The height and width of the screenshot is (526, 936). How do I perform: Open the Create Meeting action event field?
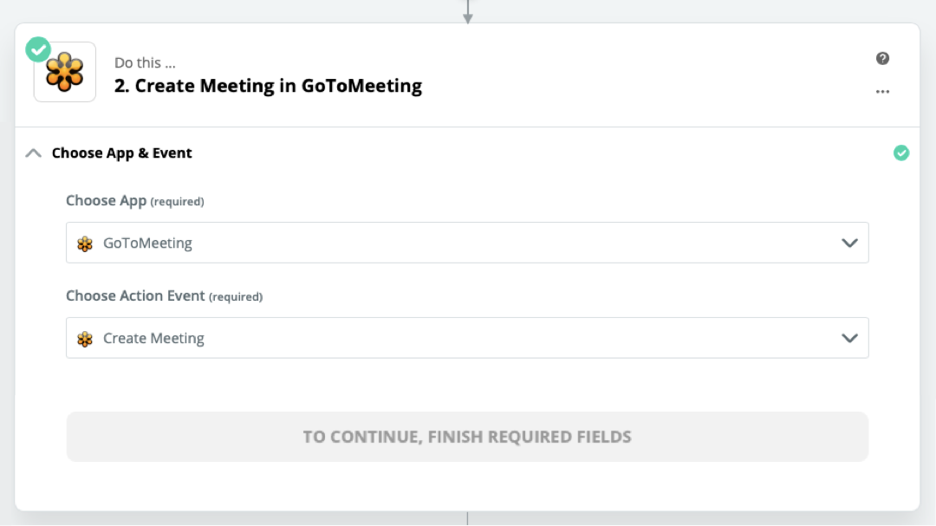coord(467,338)
